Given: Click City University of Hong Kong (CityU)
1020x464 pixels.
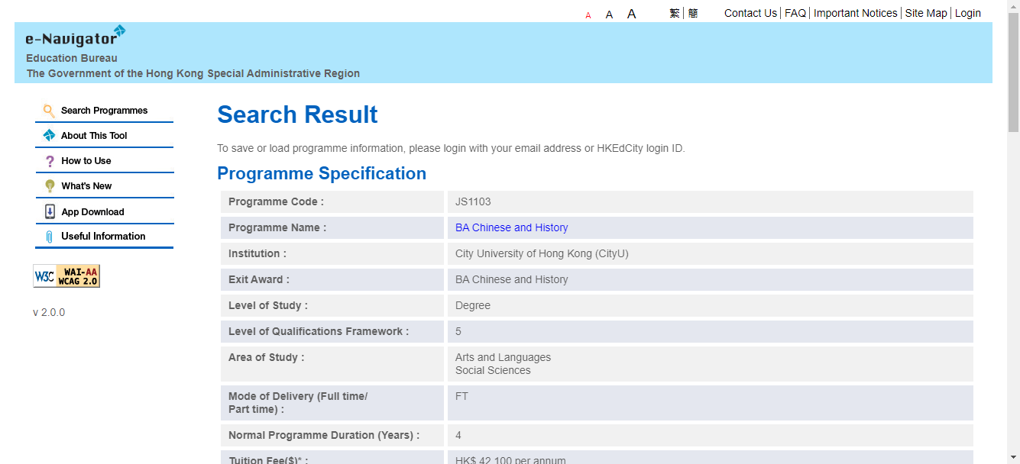Looking at the screenshot, I should pos(542,253).
